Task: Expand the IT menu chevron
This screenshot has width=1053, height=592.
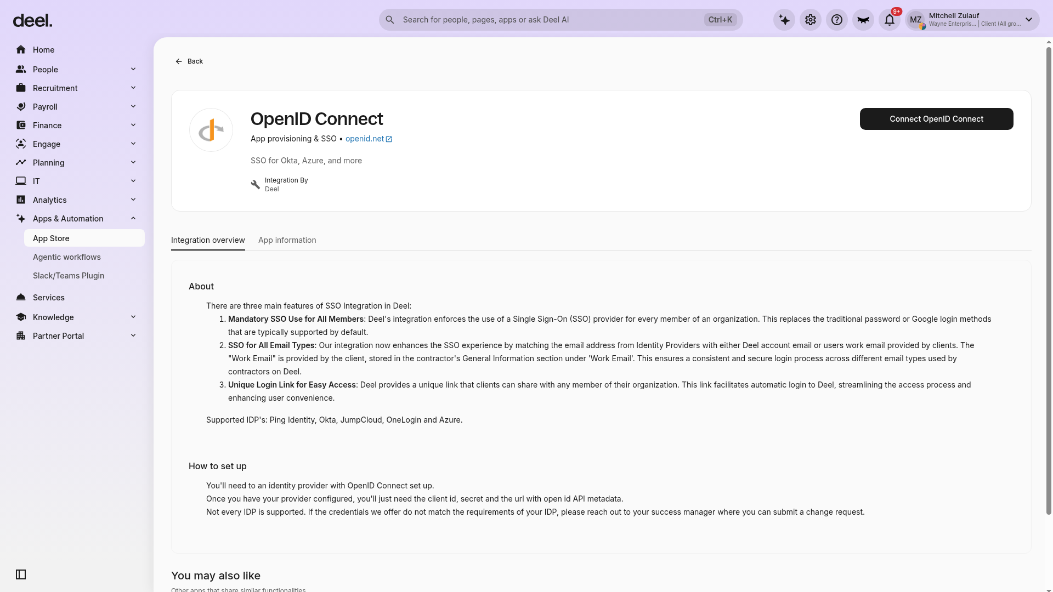Action: click(133, 181)
